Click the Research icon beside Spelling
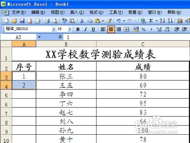 click(72, 21)
